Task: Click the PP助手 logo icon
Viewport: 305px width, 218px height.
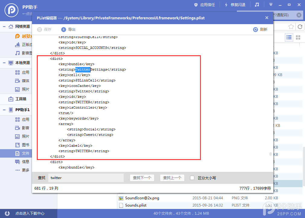Action: pyautogui.click(x=11, y=10)
